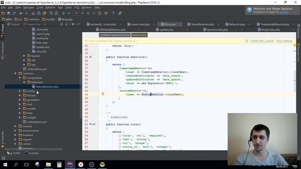
Task: Click the Back navigation arrow icon
Action: coord(63,13)
